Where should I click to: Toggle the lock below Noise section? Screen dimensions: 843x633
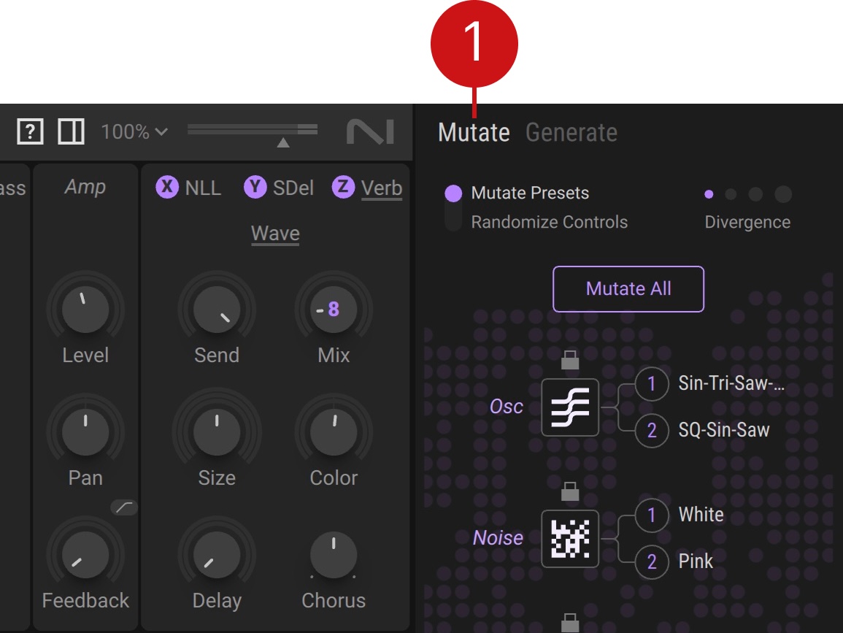[570, 623]
